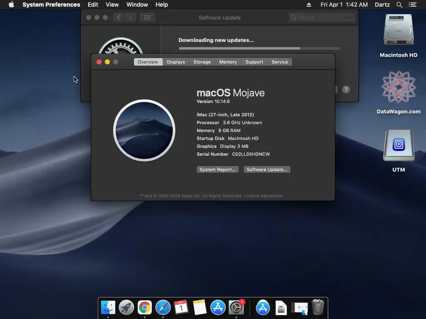Open System Preferences in the Dock
This screenshot has width=426, height=319.
tap(236, 307)
